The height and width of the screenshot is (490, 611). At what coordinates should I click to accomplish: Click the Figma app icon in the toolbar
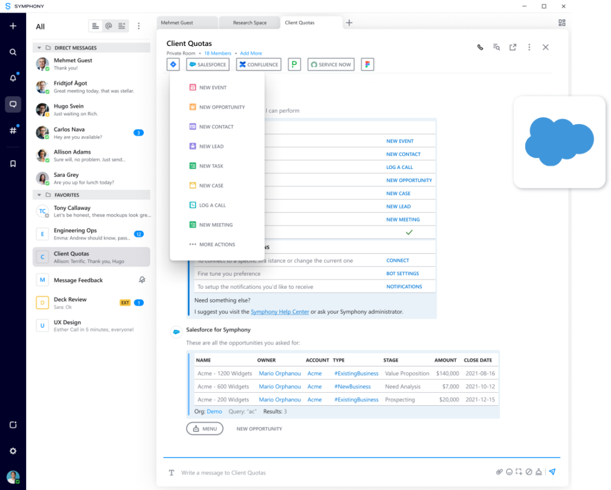[367, 64]
